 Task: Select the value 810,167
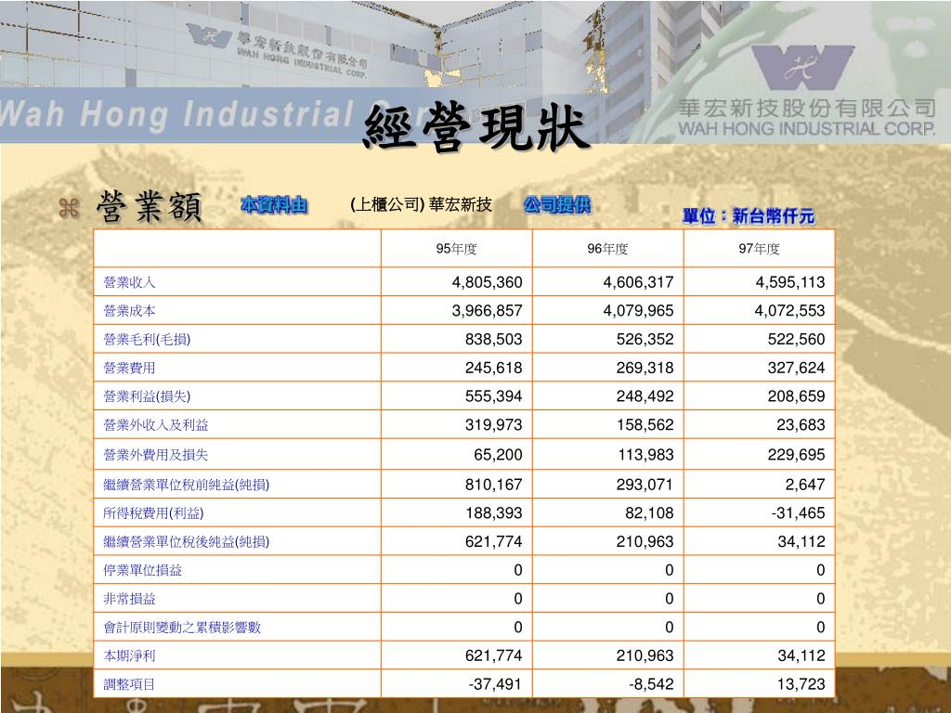tap(494, 484)
